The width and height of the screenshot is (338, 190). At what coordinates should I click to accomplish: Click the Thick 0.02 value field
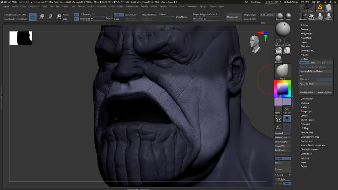coord(283,179)
